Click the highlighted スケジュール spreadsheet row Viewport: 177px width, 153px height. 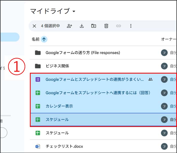[x=103, y=120]
